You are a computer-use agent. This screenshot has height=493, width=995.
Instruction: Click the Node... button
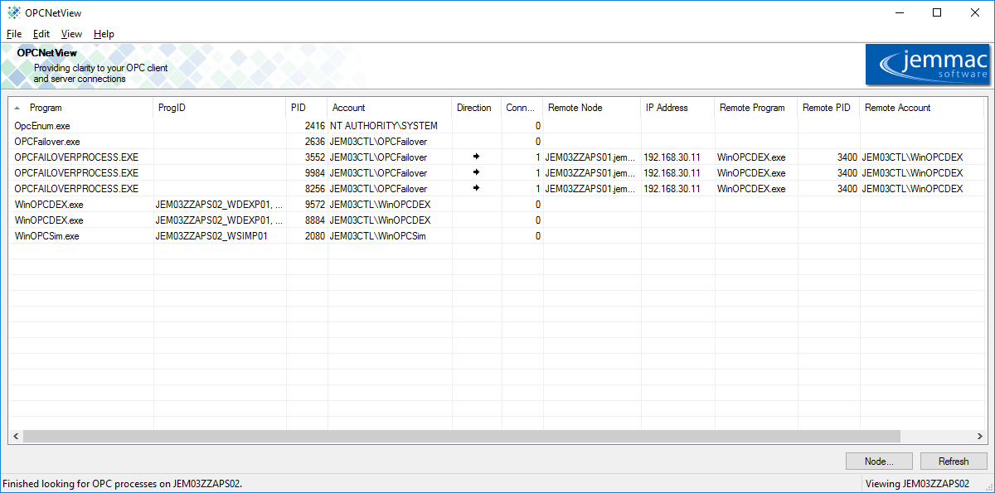click(879, 462)
